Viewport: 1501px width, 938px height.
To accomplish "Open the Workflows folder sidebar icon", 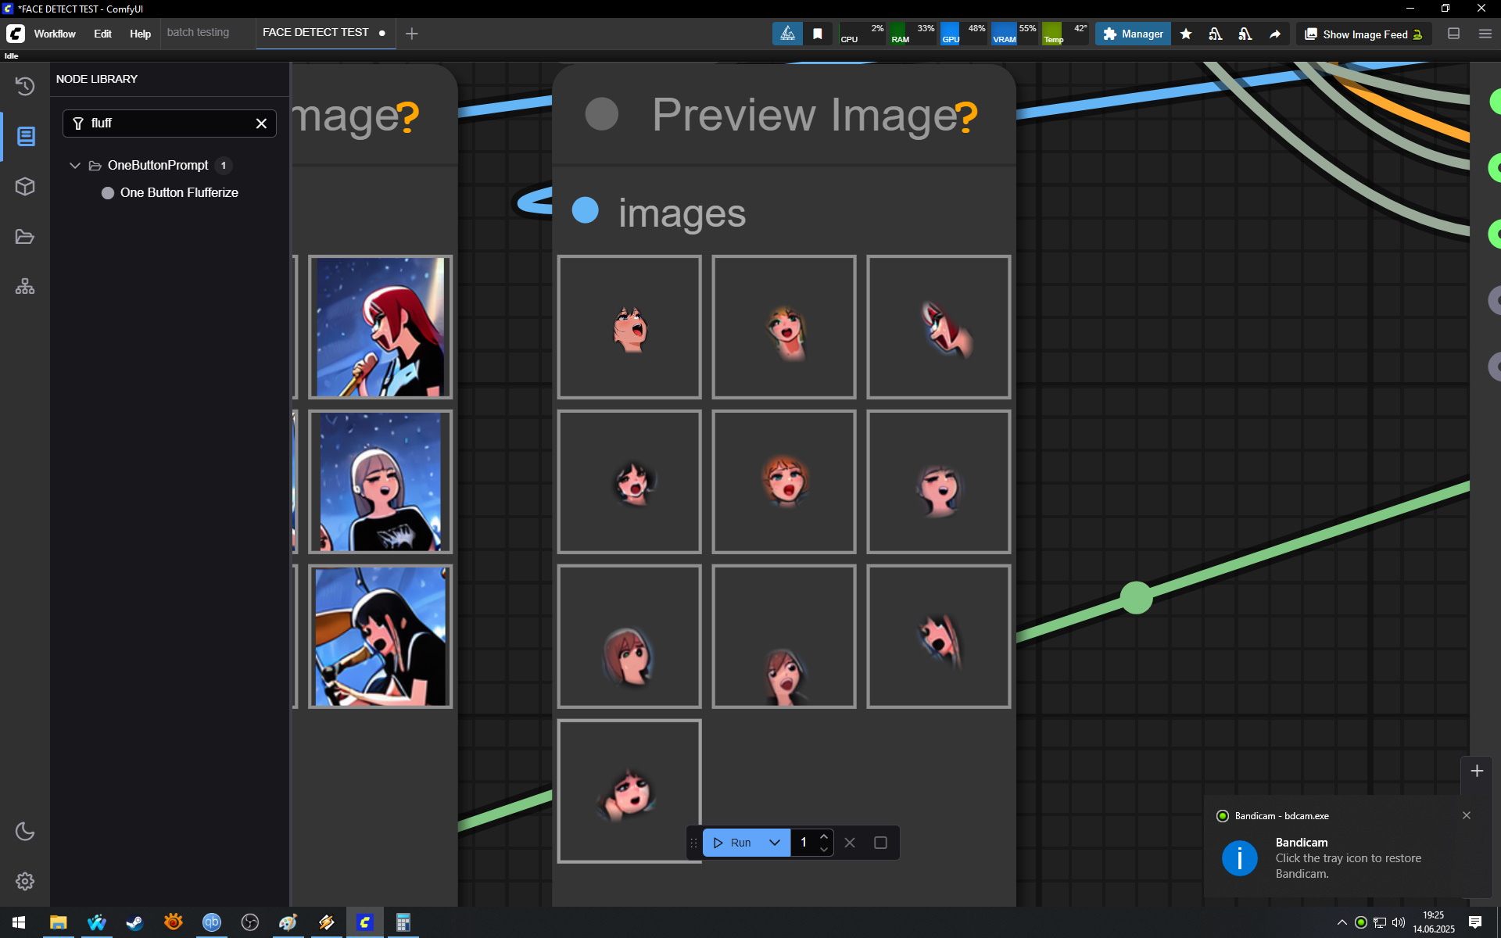I will tap(25, 237).
